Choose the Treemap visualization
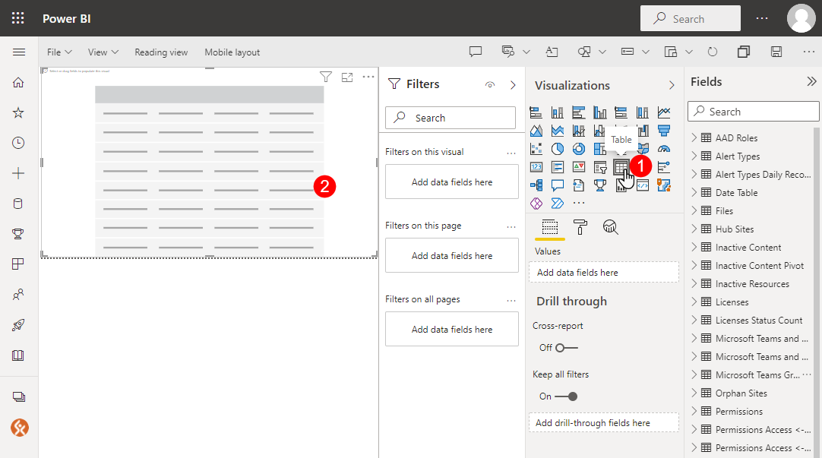 coord(599,149)
